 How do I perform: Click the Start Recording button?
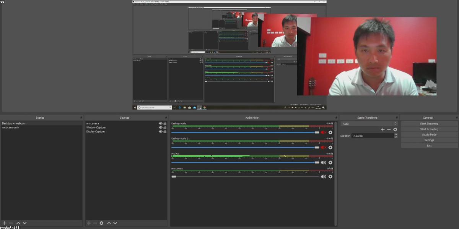coord(429,129)
